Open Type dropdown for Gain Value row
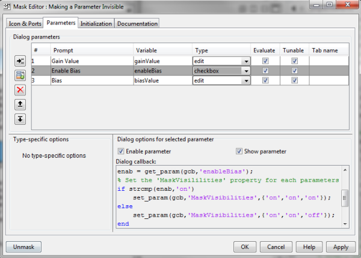This screenshot has width=361, height=258. (x=245, y=61)
